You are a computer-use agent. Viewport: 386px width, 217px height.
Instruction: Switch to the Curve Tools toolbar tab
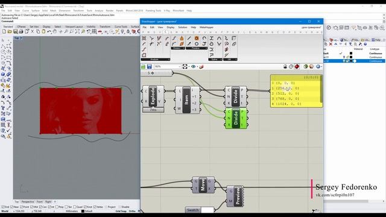121,27
